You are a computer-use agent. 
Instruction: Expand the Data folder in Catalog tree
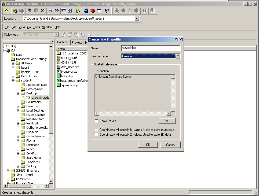click(x=8, y=55)
